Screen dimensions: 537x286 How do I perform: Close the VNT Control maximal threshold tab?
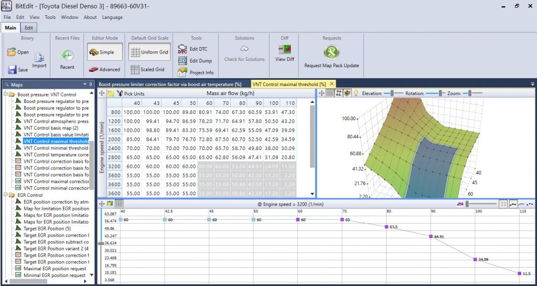click(331, 84)
